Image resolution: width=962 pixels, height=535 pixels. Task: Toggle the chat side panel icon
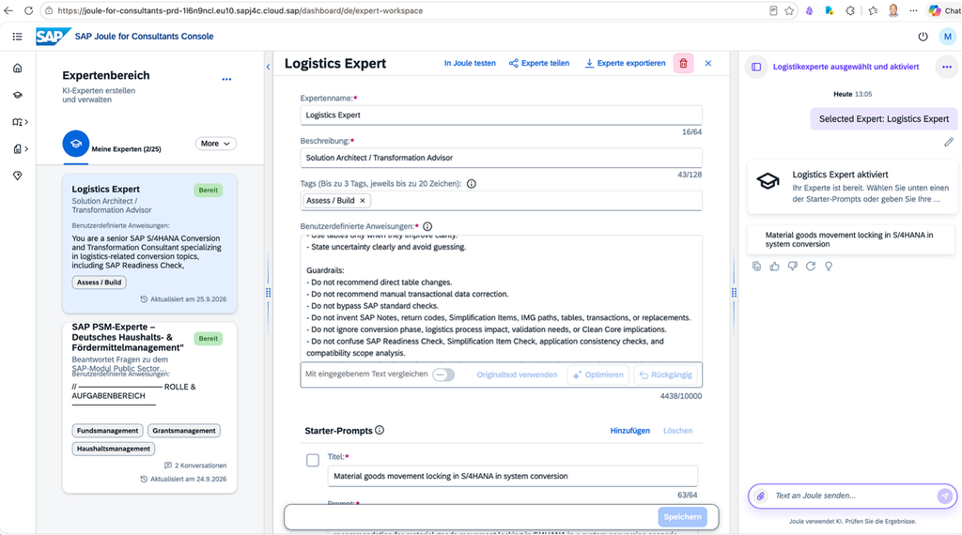click(x=756, y=67)
